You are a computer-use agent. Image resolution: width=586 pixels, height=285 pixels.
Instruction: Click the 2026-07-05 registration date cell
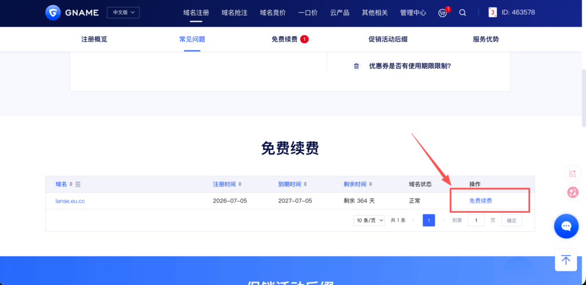click(230, 200)
